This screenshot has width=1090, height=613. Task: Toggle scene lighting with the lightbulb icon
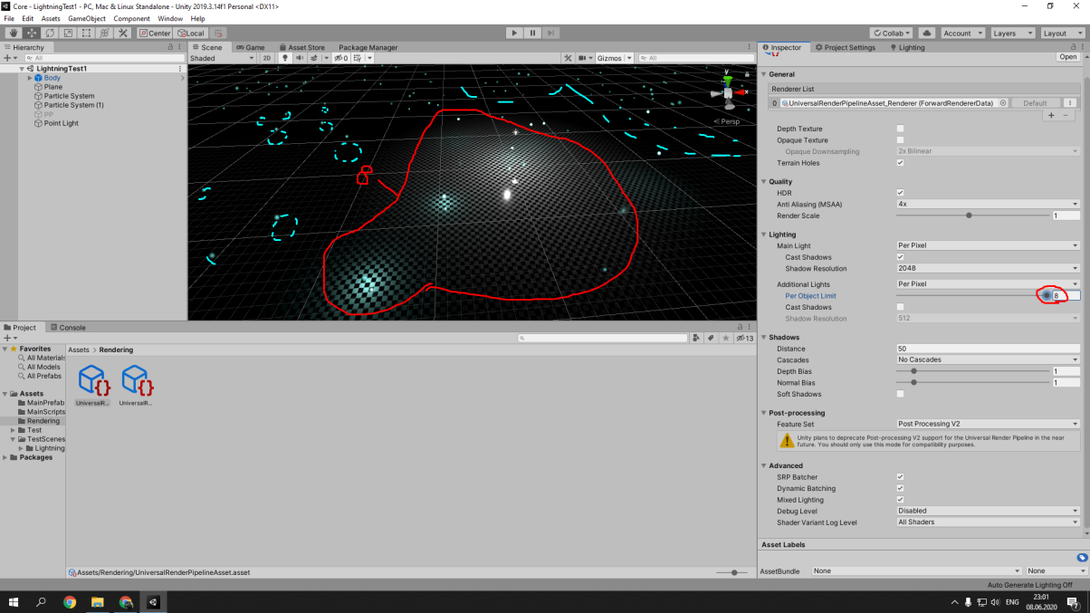click(285, 58)
